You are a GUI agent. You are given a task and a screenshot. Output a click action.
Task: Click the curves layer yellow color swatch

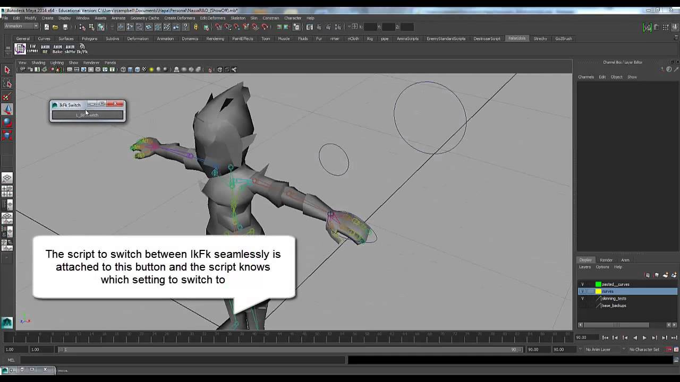pos(598,291)
